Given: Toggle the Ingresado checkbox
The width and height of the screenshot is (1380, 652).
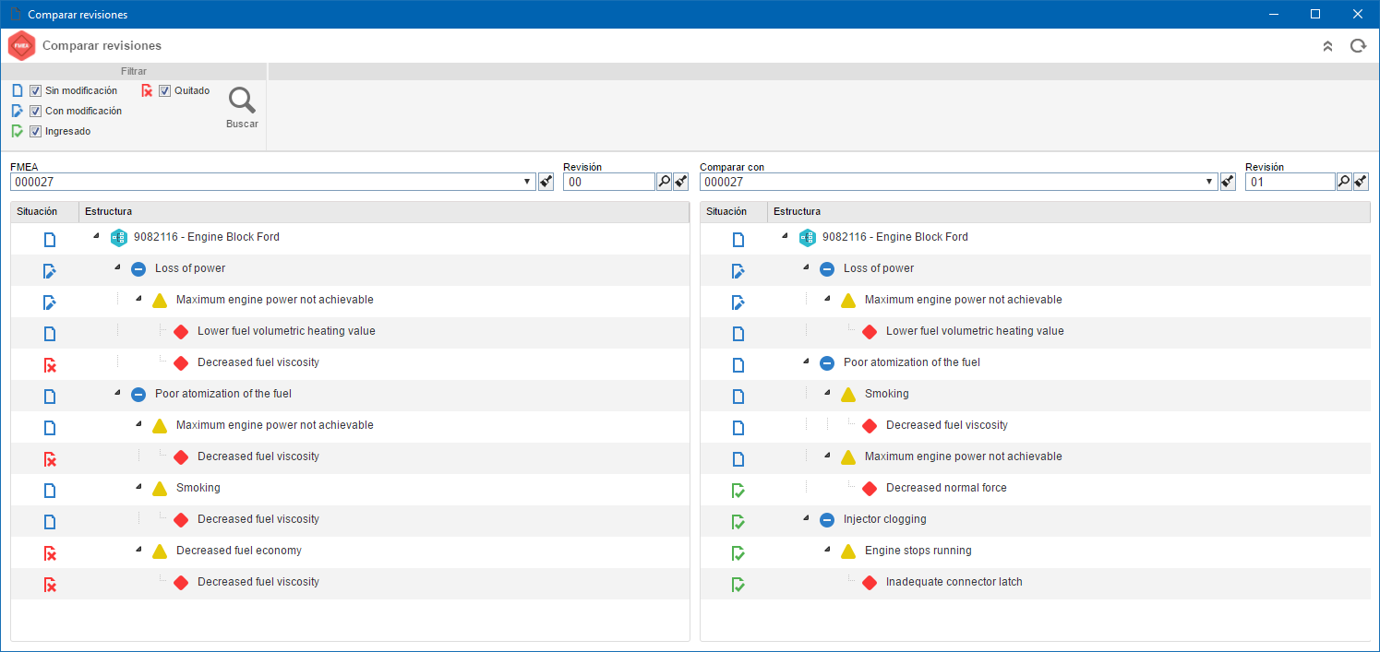Looking at the screenshot, I should click(35, 131).
